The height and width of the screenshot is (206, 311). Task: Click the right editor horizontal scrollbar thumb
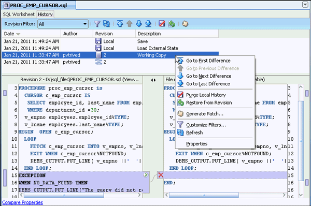coord(204,195)
